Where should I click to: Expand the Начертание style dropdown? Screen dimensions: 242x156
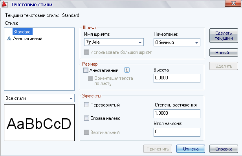[x=177, y=42]
